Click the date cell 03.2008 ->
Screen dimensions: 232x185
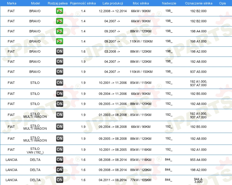[x=112, y=51]
